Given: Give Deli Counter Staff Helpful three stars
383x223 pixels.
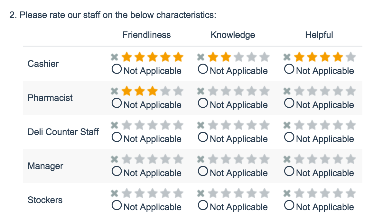Looking at the screenshot, I should (325, 126).
